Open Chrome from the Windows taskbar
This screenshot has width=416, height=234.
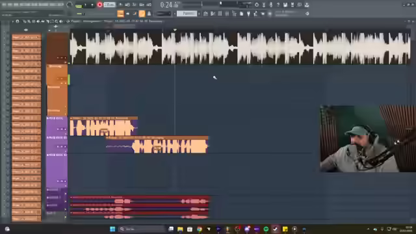(200, 229)
